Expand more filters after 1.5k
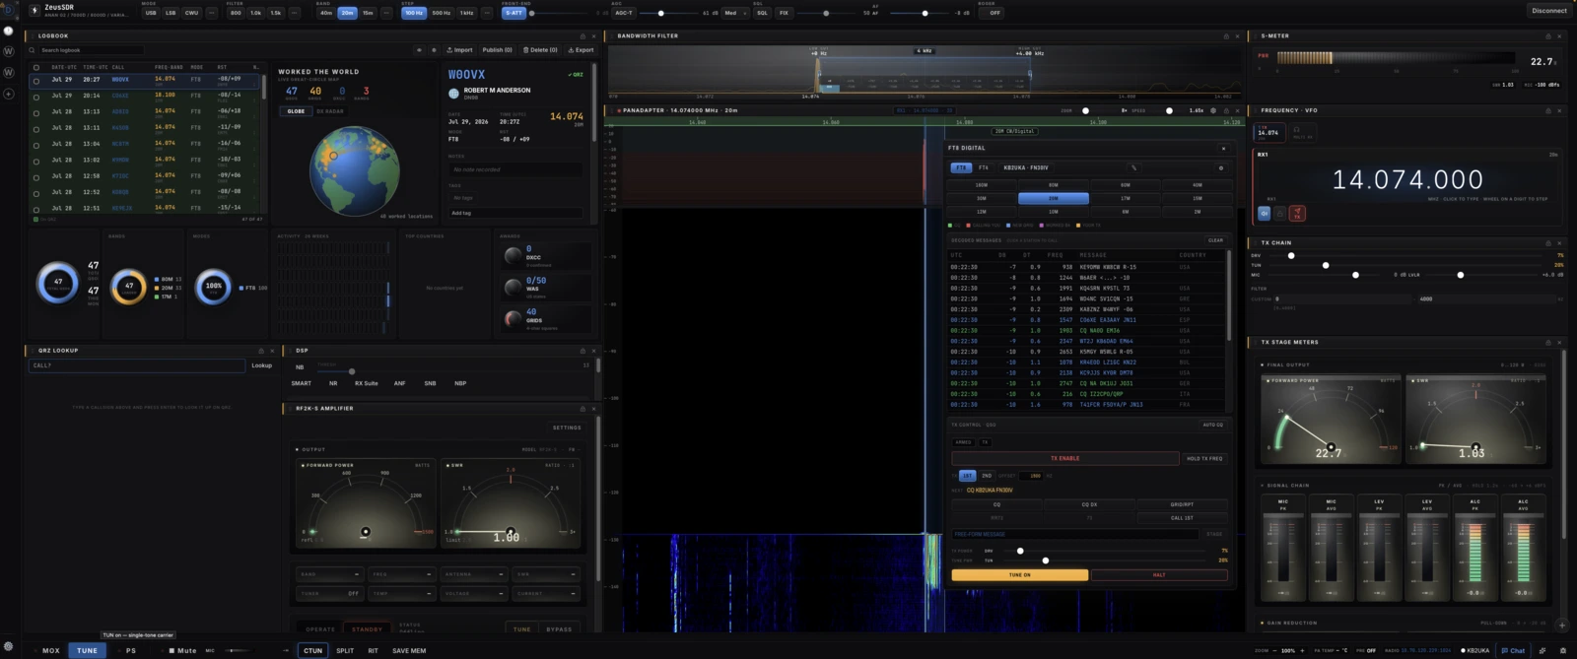This screenshot has height=659, width=1577. point(296,13)
